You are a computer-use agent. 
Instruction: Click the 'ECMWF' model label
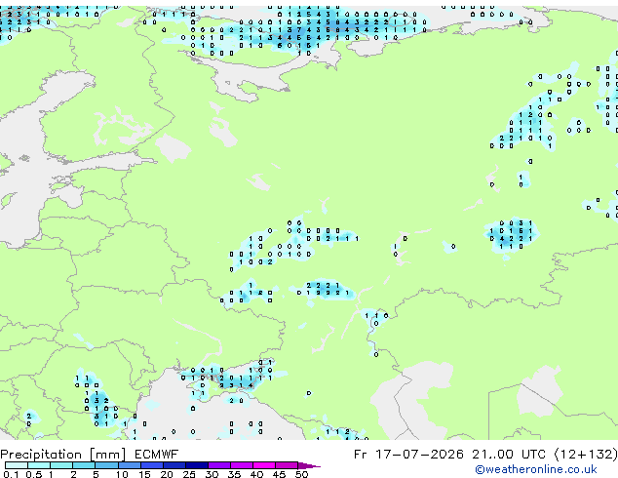coord(157,455)
